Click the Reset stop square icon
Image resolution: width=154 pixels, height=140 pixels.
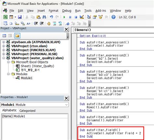click(x=76, y=17)
